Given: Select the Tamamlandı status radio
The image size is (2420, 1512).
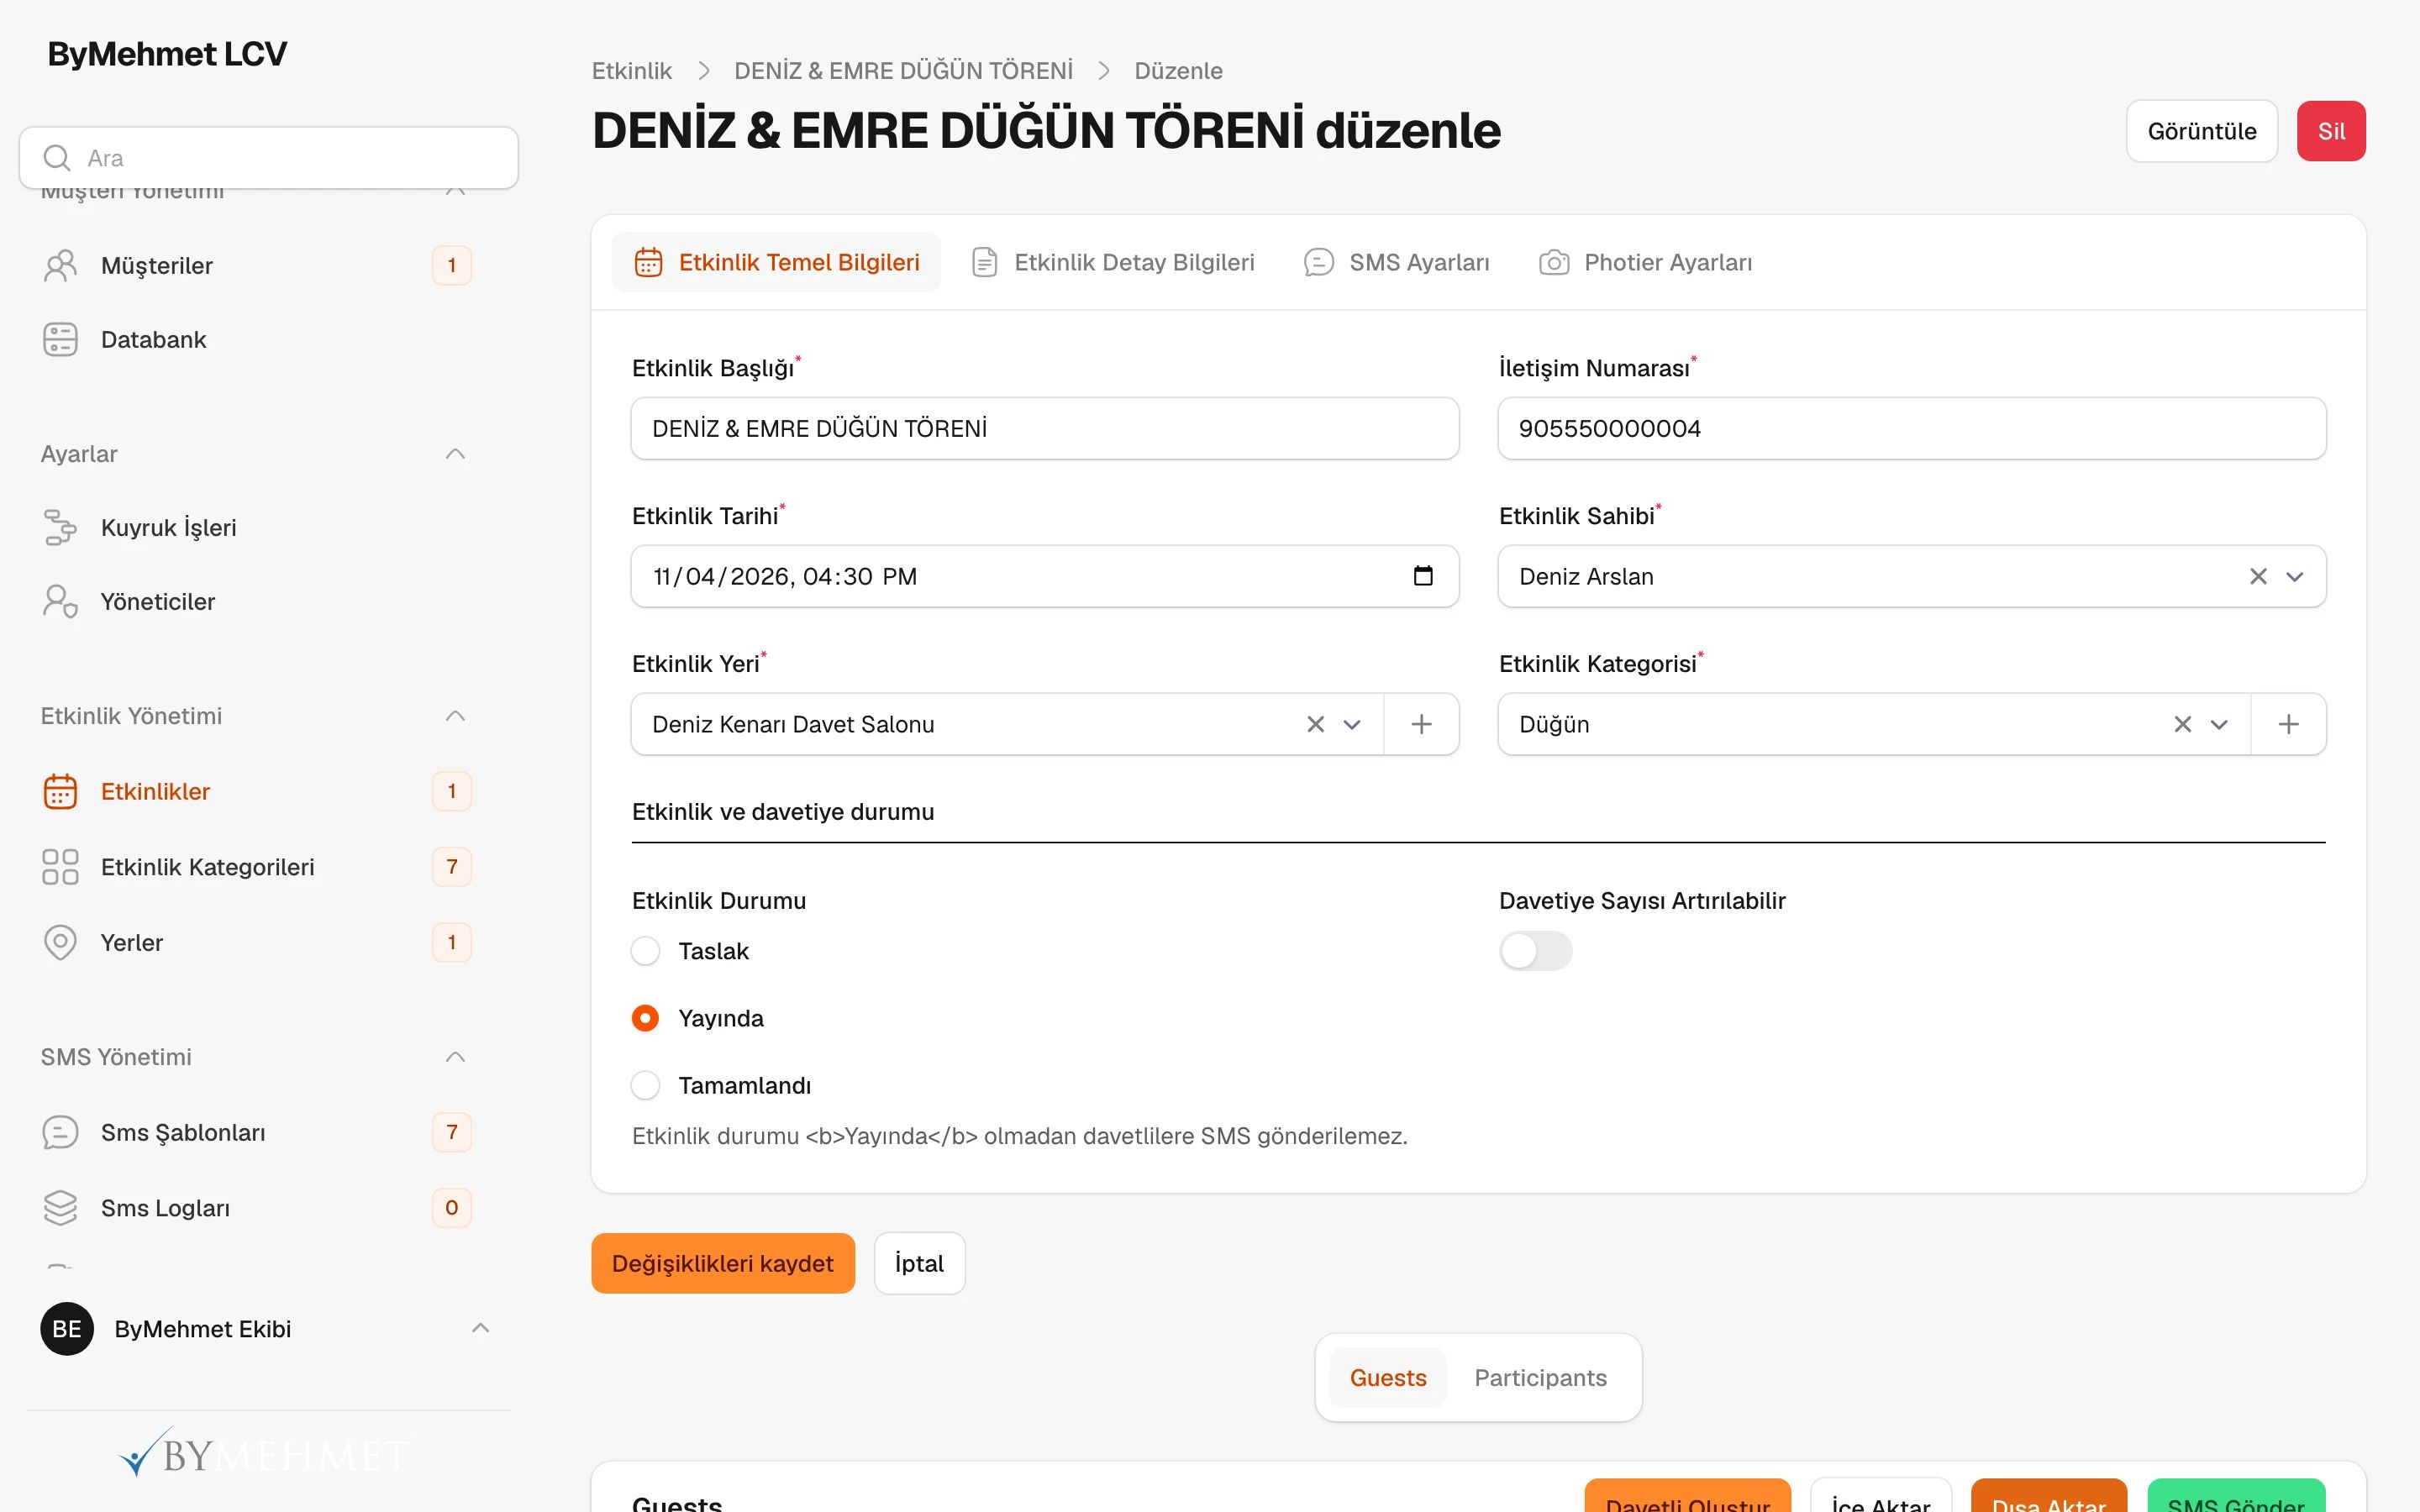Looking at the screenshot, I should (645, 1085).
